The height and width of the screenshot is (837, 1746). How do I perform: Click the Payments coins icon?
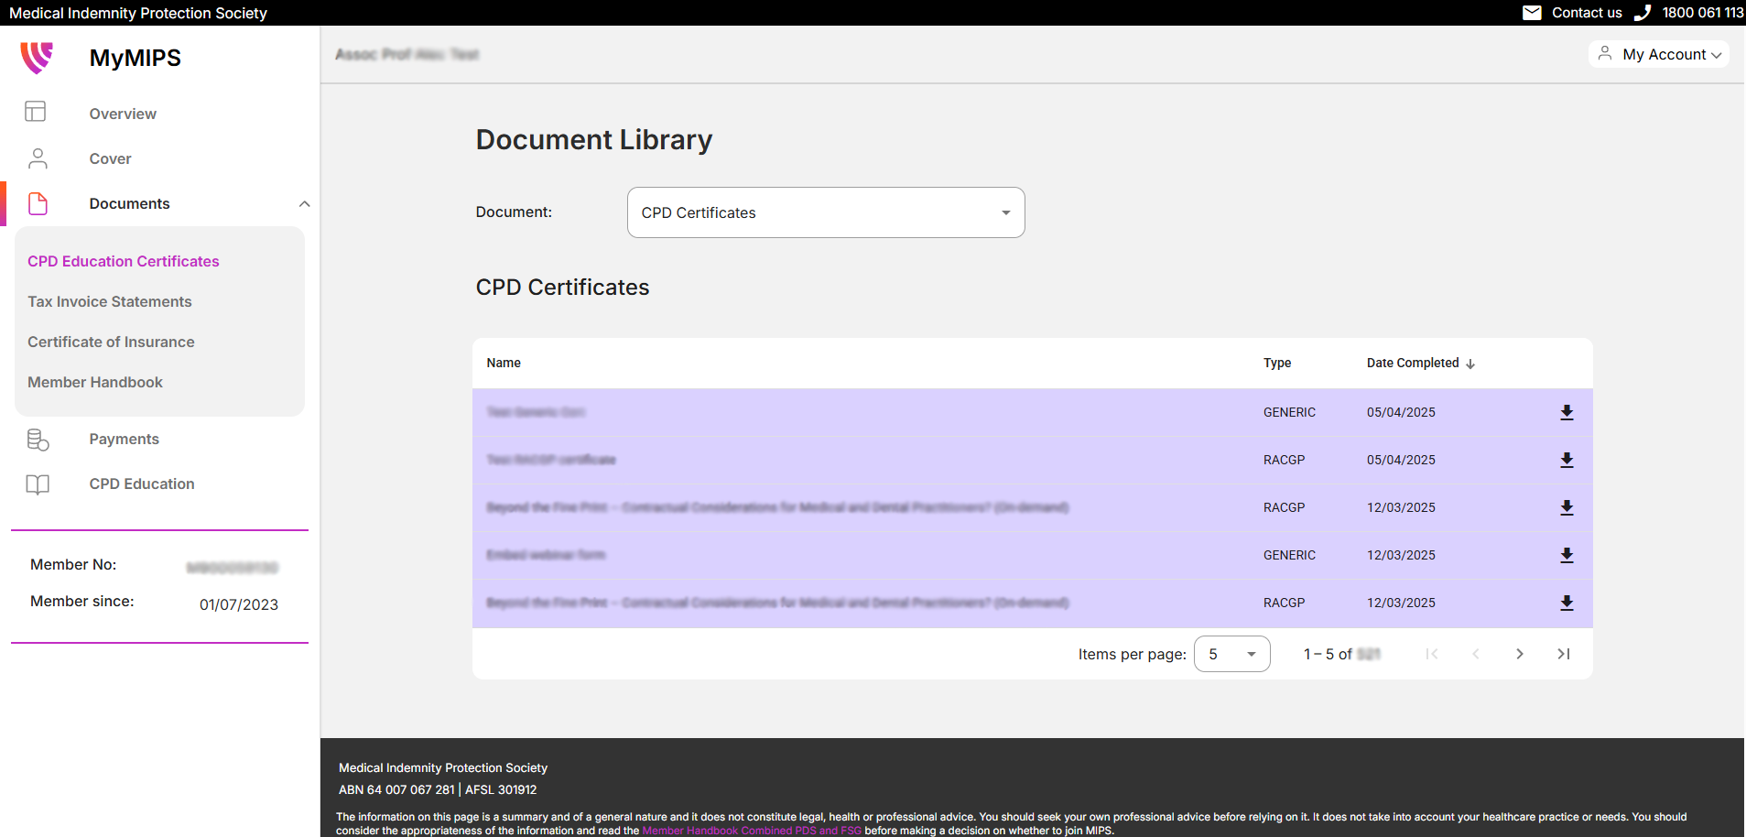point(38,440)
